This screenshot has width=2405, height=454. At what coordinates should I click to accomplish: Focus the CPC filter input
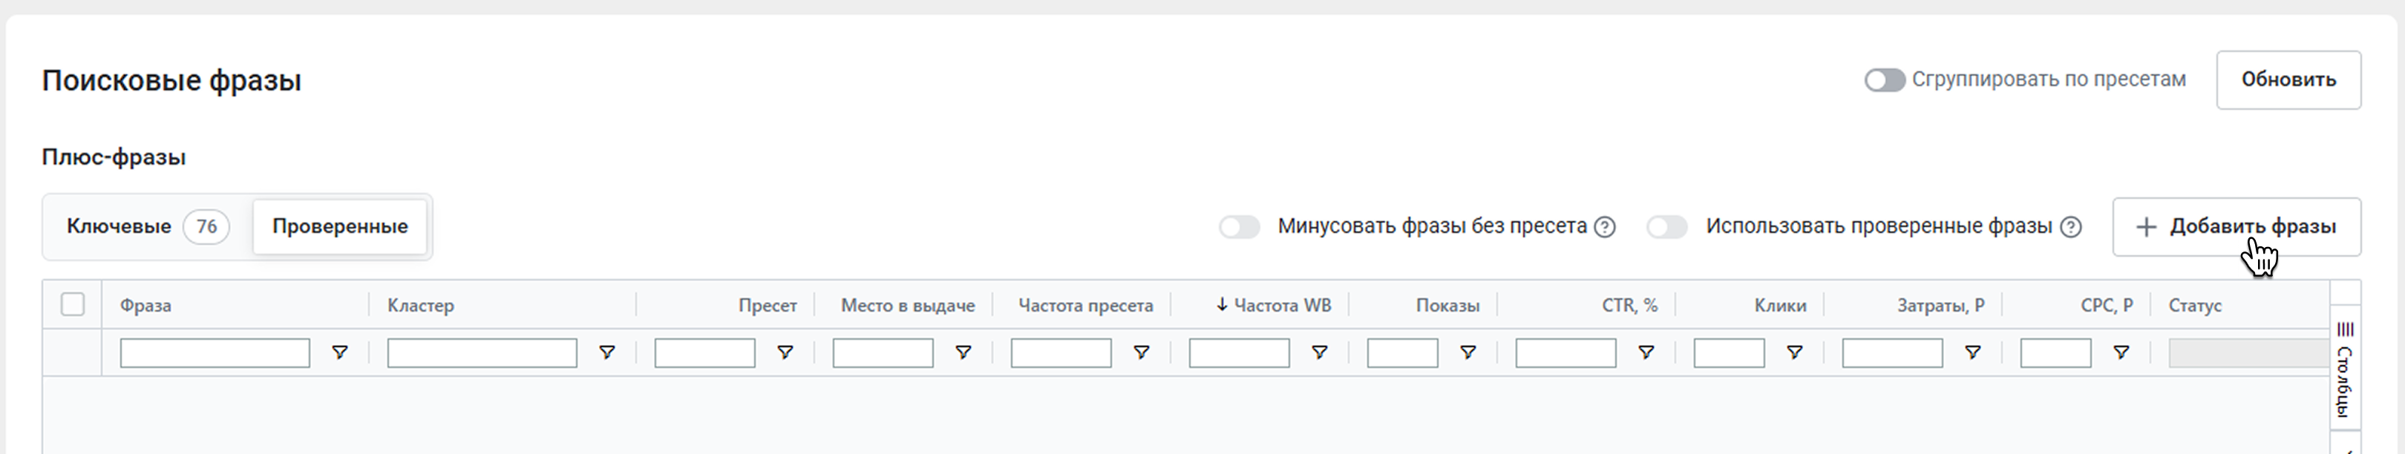(x=2056, y=353)
